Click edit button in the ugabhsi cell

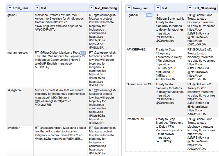pyautogui.click(x=149, y=15)
